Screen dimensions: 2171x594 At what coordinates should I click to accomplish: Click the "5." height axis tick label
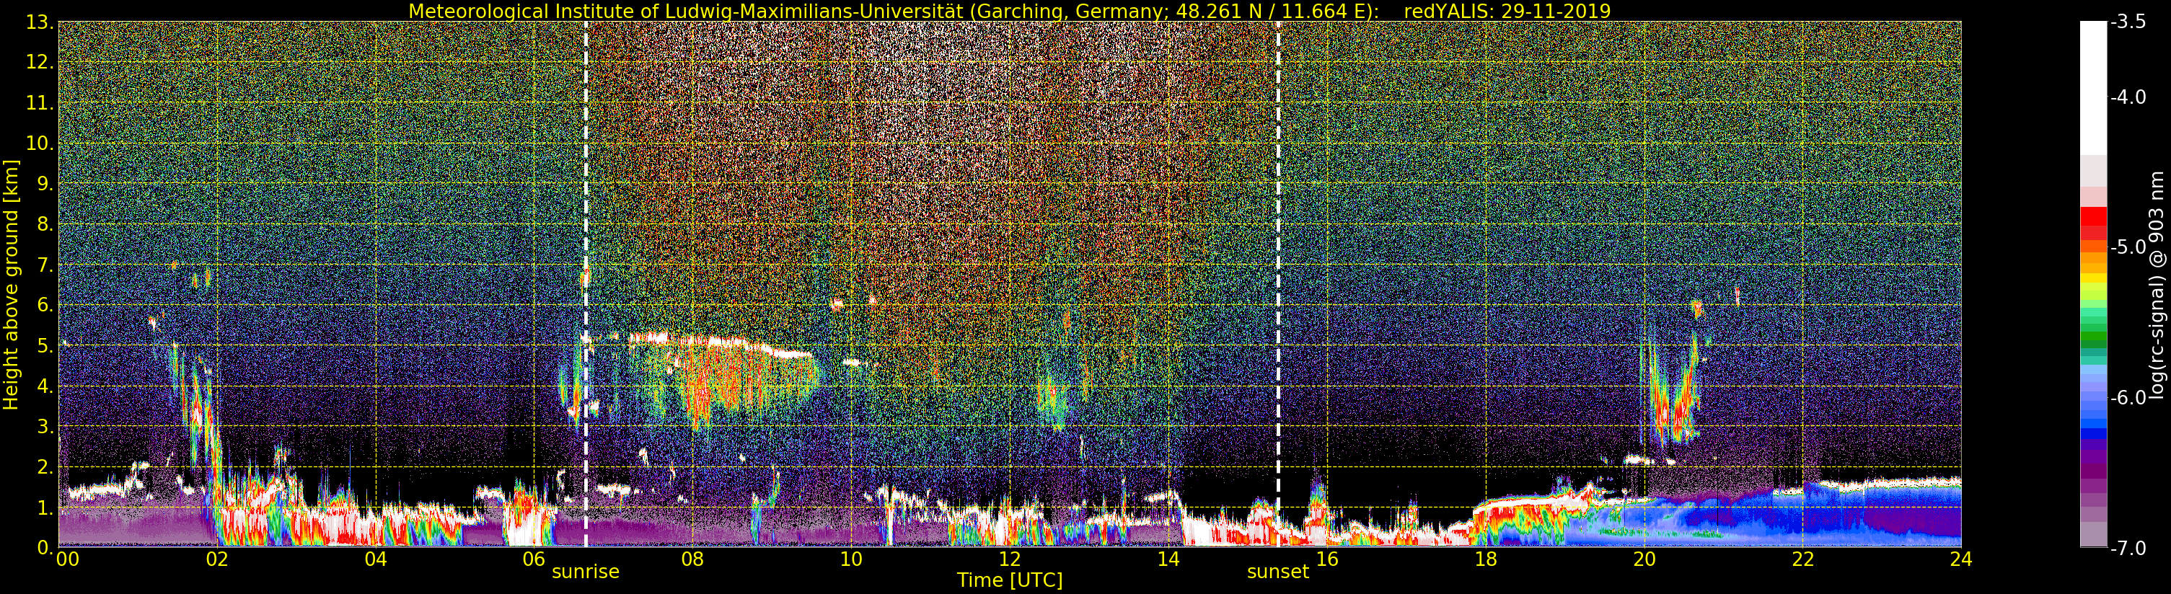point(44,346)
